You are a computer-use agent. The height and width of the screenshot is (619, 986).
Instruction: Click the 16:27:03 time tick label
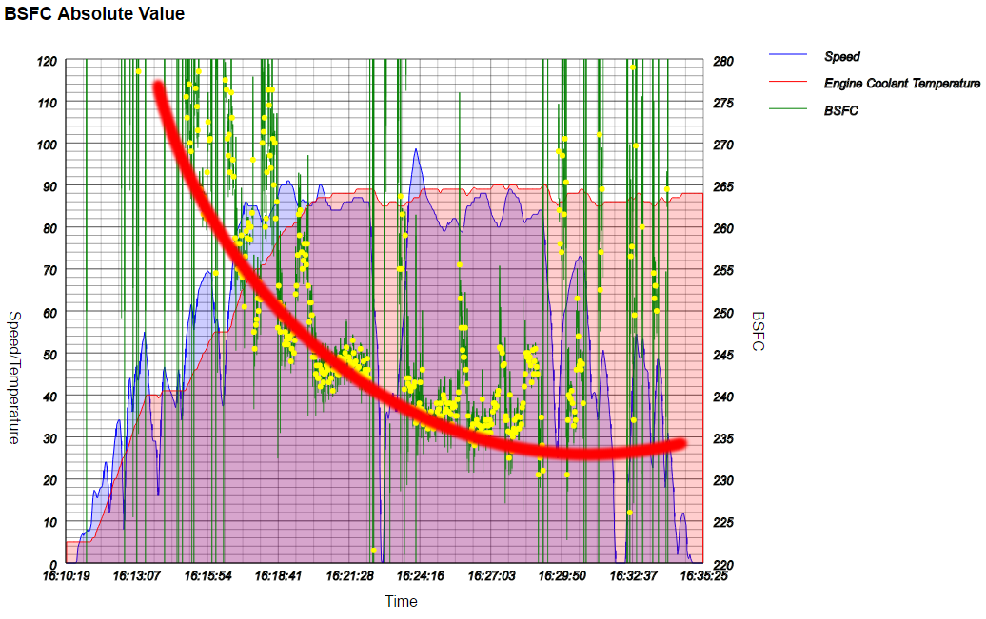click(x=491, y=575)
